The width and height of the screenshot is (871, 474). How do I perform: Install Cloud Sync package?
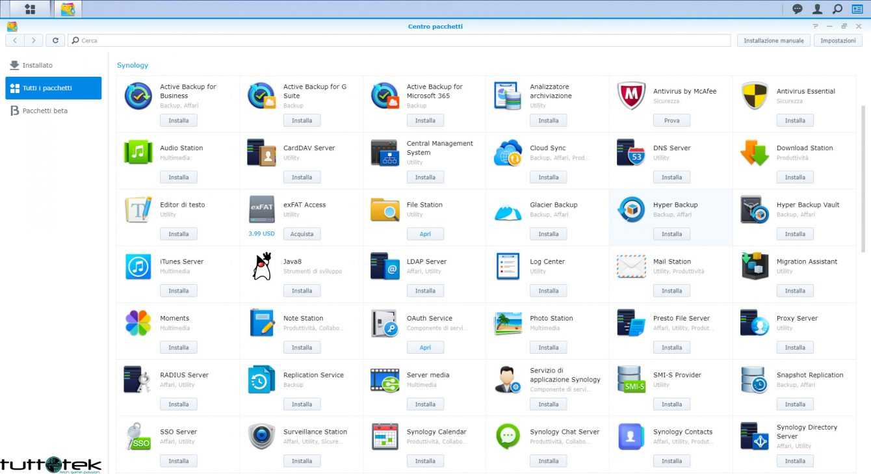coord(548,177)
